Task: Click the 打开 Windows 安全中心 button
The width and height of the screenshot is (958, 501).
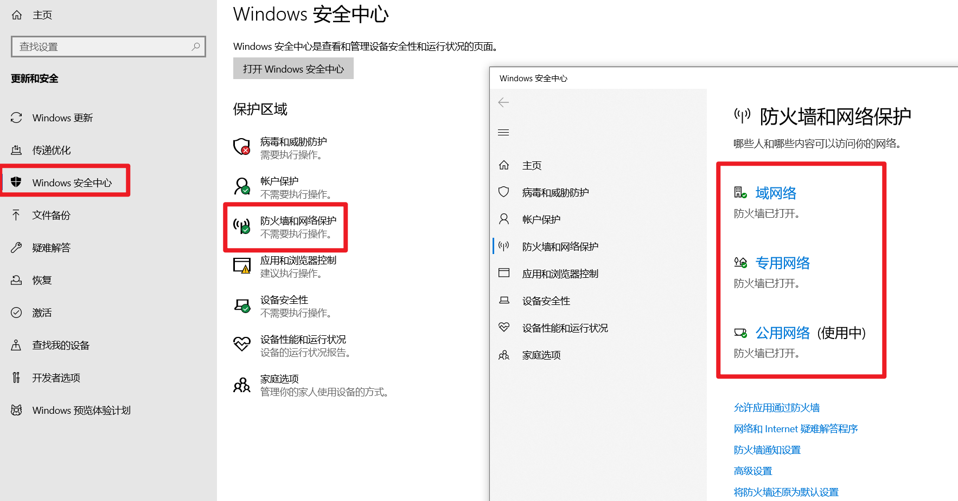Action: 293,69
